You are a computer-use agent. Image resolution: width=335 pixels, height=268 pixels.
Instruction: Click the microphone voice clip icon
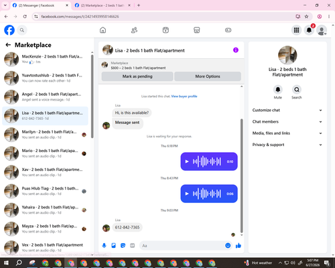104,246
